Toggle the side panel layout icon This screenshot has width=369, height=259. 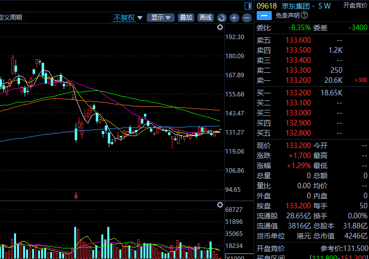247,6
